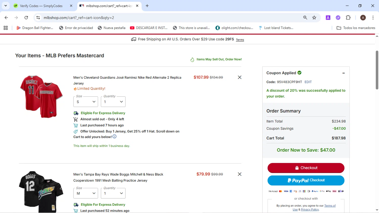This screenshot has width=379, height=213.
Task: Open Size dropdown for Rays jersey
Action: point(86,193)
